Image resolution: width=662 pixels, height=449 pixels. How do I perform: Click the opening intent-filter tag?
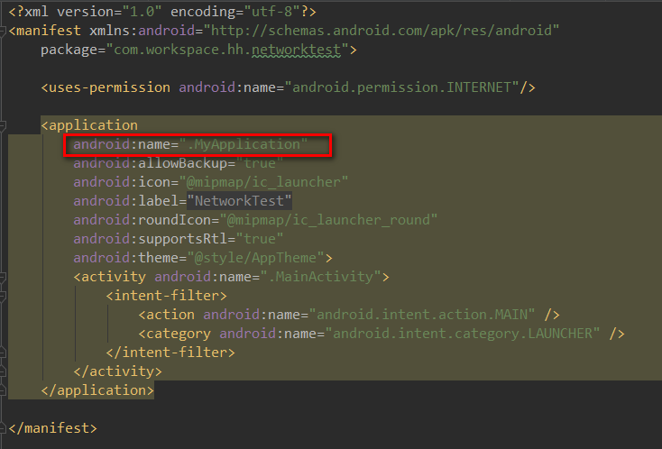point(166,296)
